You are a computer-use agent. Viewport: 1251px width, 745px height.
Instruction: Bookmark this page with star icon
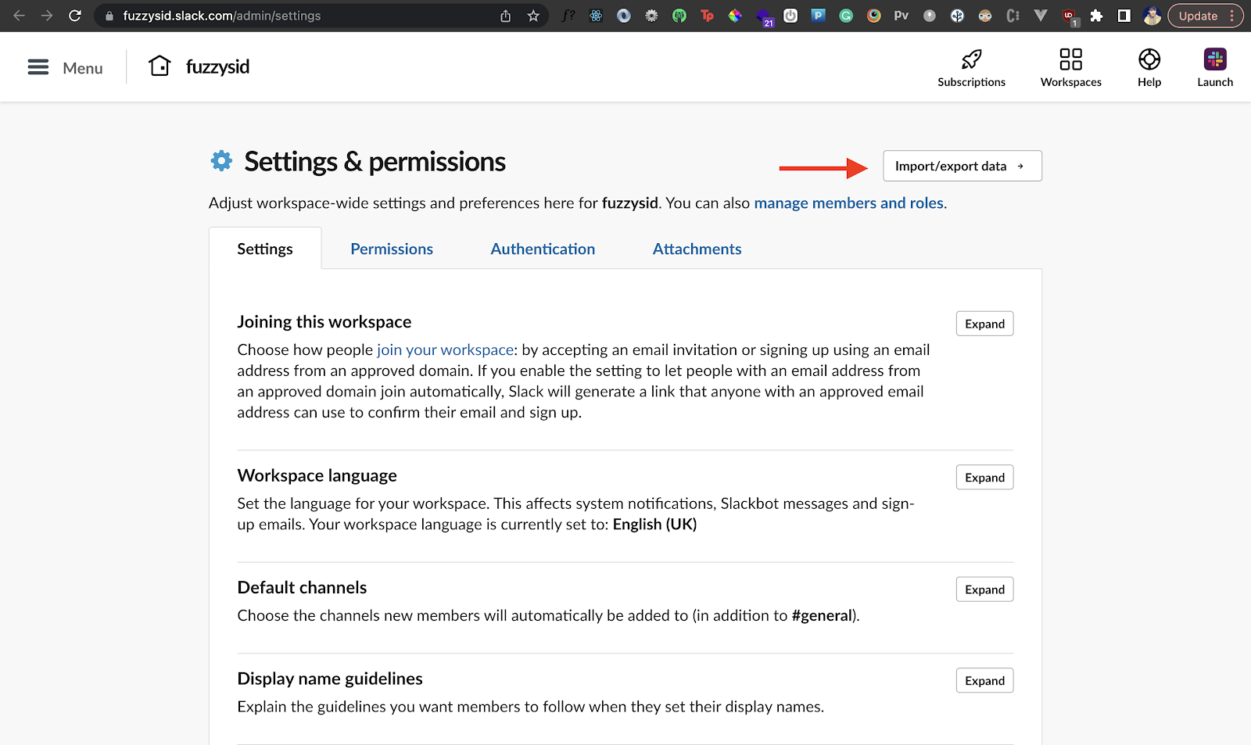[x=533, y=16]
